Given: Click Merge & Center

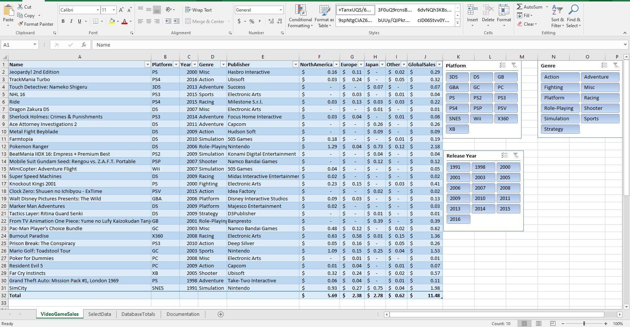Looking at the screenshot, I should point(205,21).
